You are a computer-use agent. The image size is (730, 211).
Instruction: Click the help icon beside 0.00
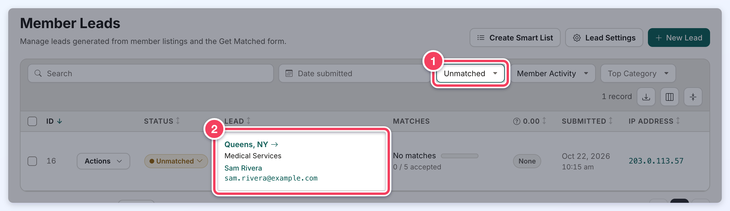517,121
